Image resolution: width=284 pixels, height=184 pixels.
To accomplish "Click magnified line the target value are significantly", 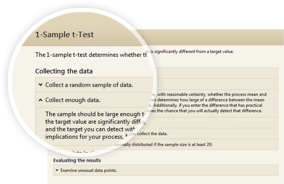I will (x=93, y=122).
